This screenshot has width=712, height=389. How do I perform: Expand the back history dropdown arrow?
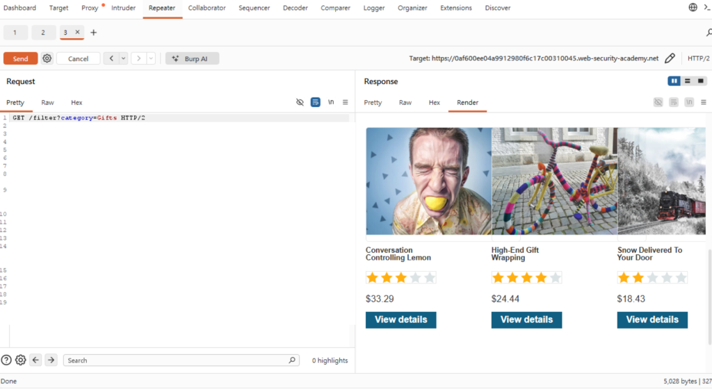pos(124,58)
